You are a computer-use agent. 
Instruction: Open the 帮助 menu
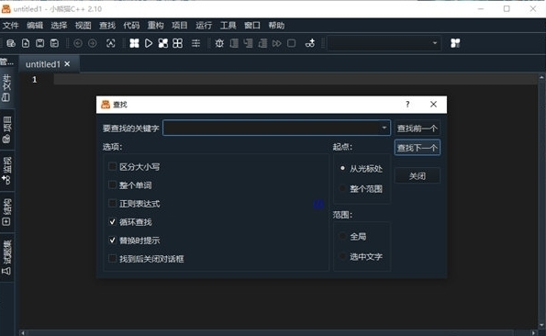click(276, 26)
